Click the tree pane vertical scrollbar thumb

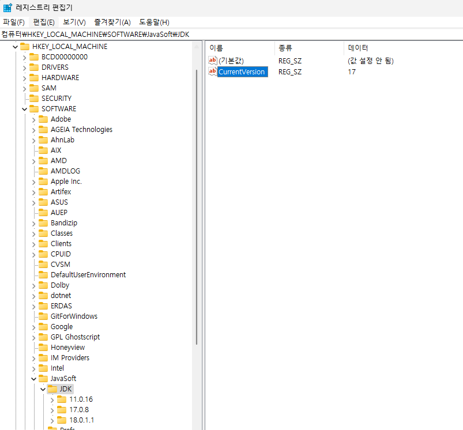coord(197,207)
